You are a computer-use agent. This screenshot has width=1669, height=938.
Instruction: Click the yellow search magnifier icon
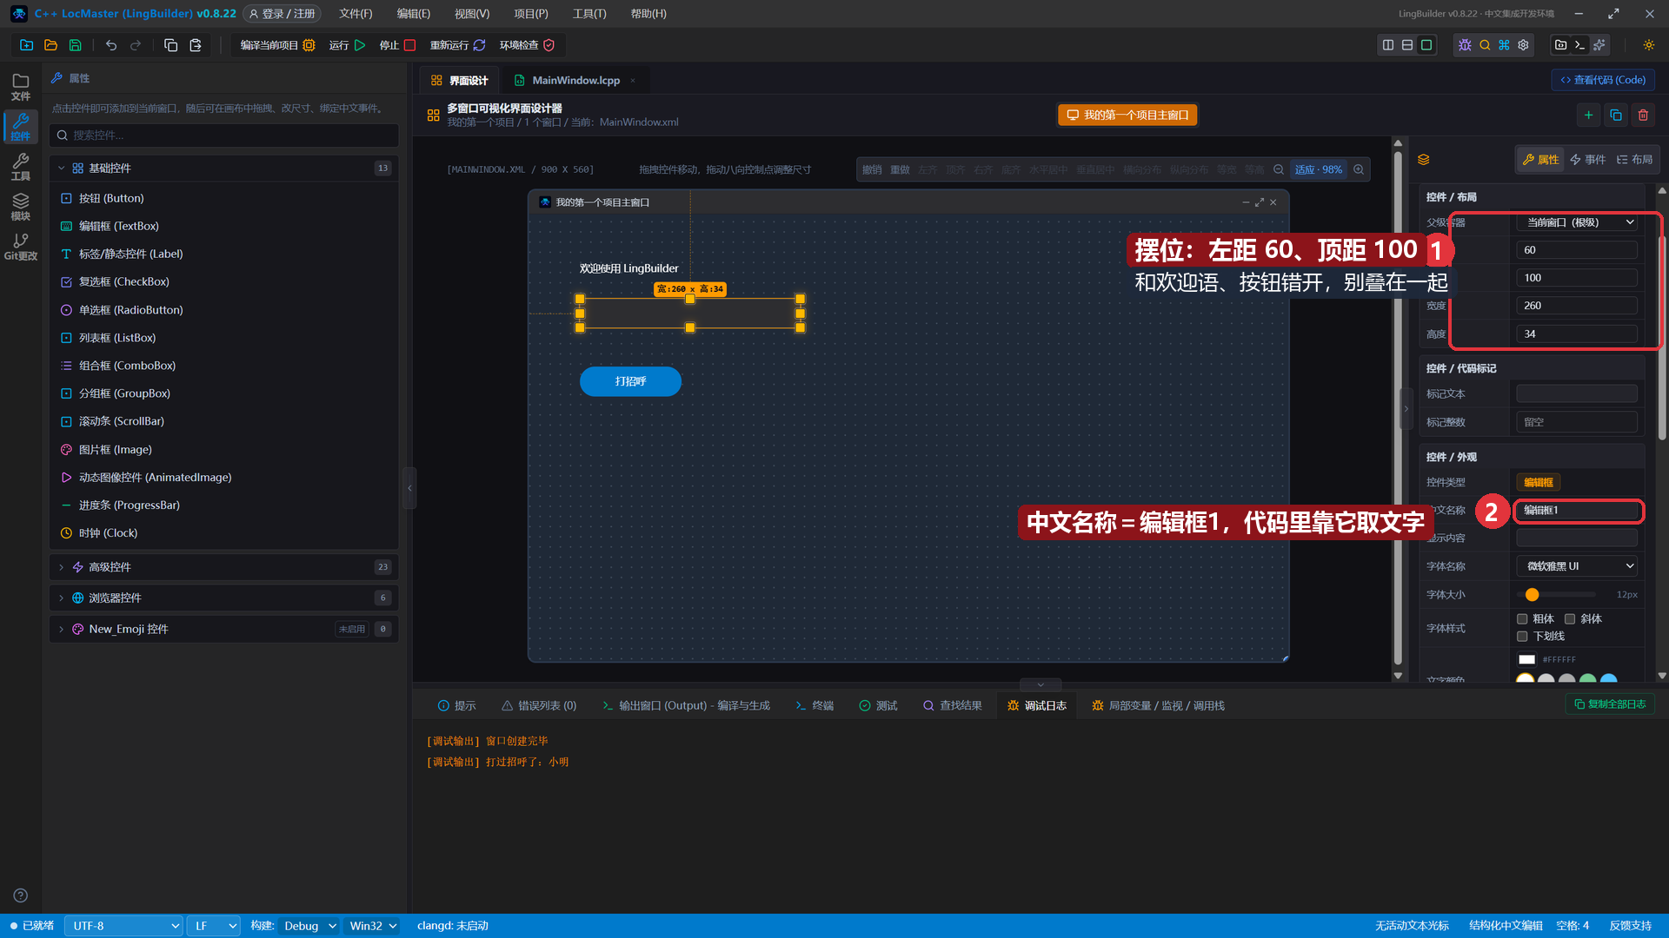tap(1485, 45)
